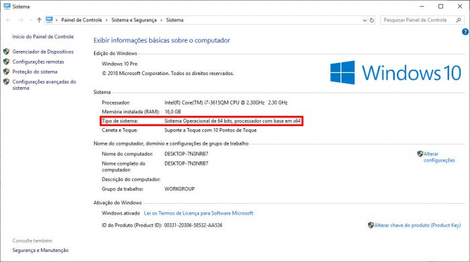
Task: Open the address bar history dropdown
Action: click(x=365, y=20)
